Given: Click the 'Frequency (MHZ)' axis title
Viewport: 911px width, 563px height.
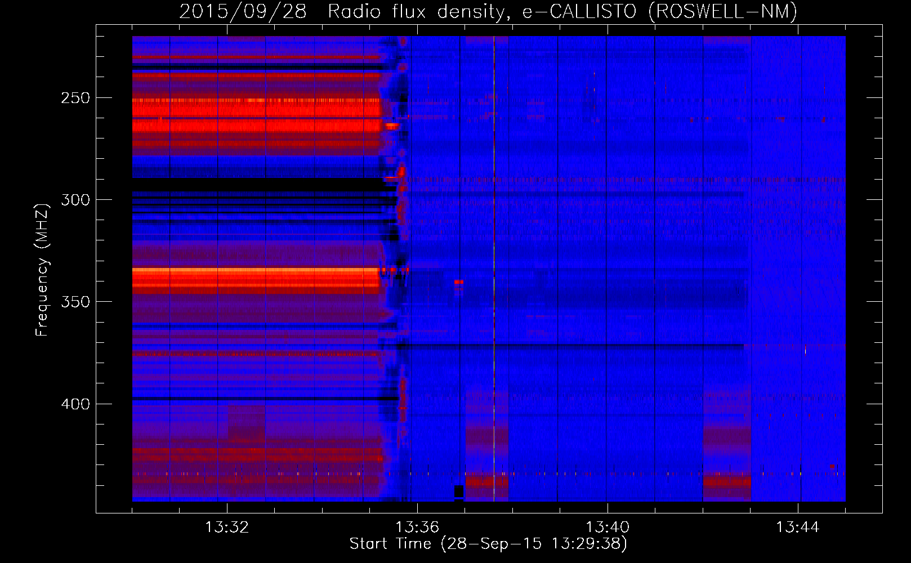Looking at the screenshot, I should point(43,270).
